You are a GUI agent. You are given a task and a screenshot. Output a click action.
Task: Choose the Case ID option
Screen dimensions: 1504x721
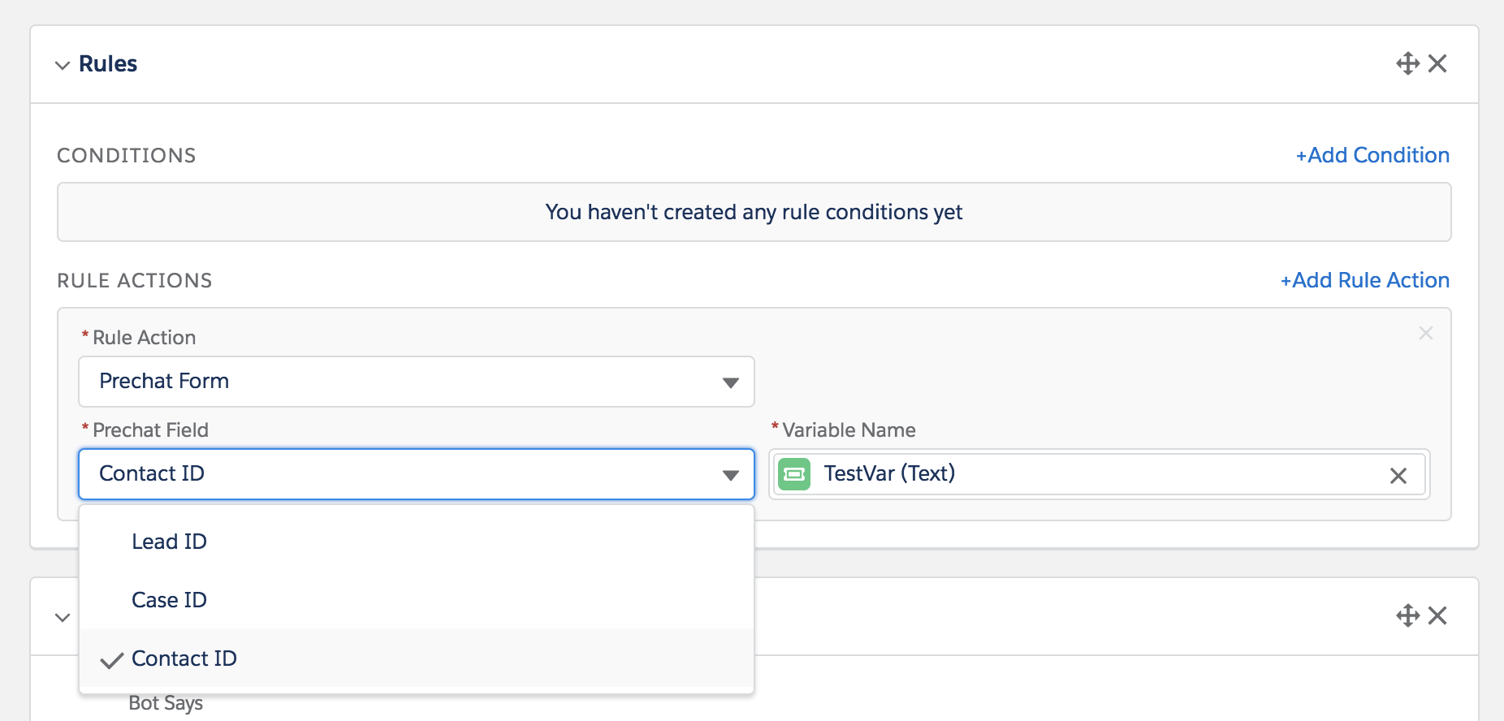tap(169, 600)
